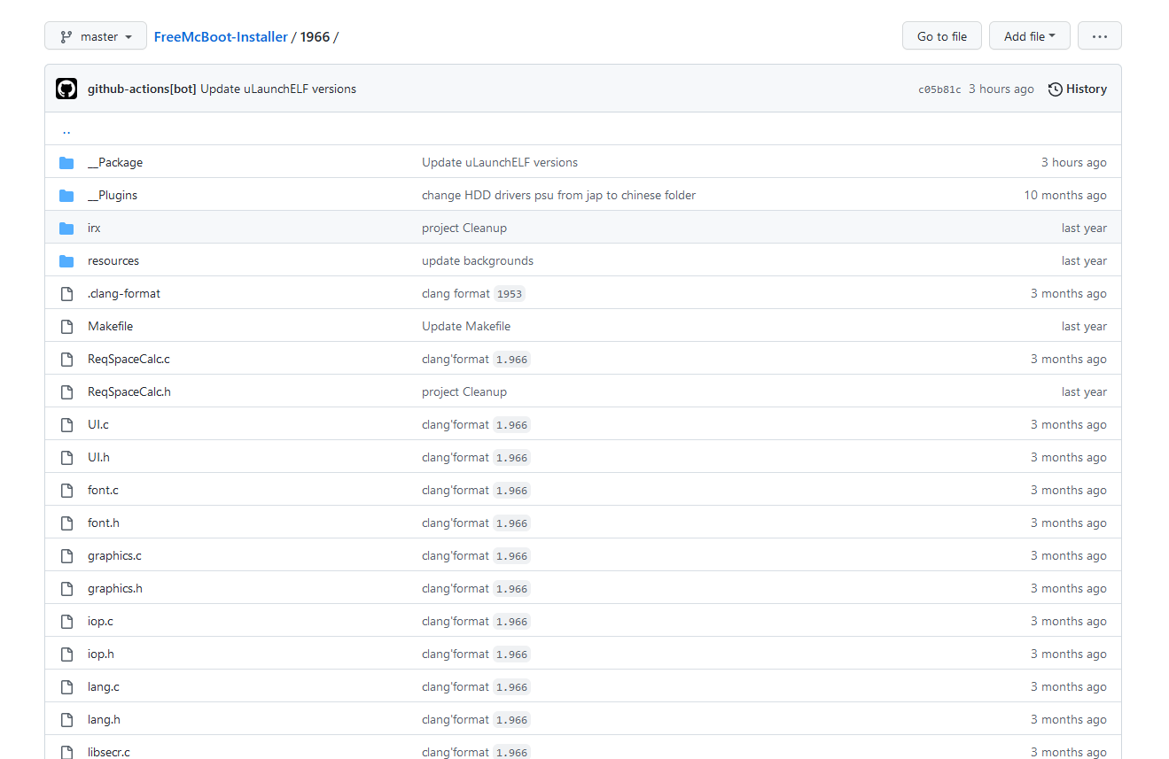The image size is (1169, 759).
Task: Open the __Package folder
Action: coord(115,162)
